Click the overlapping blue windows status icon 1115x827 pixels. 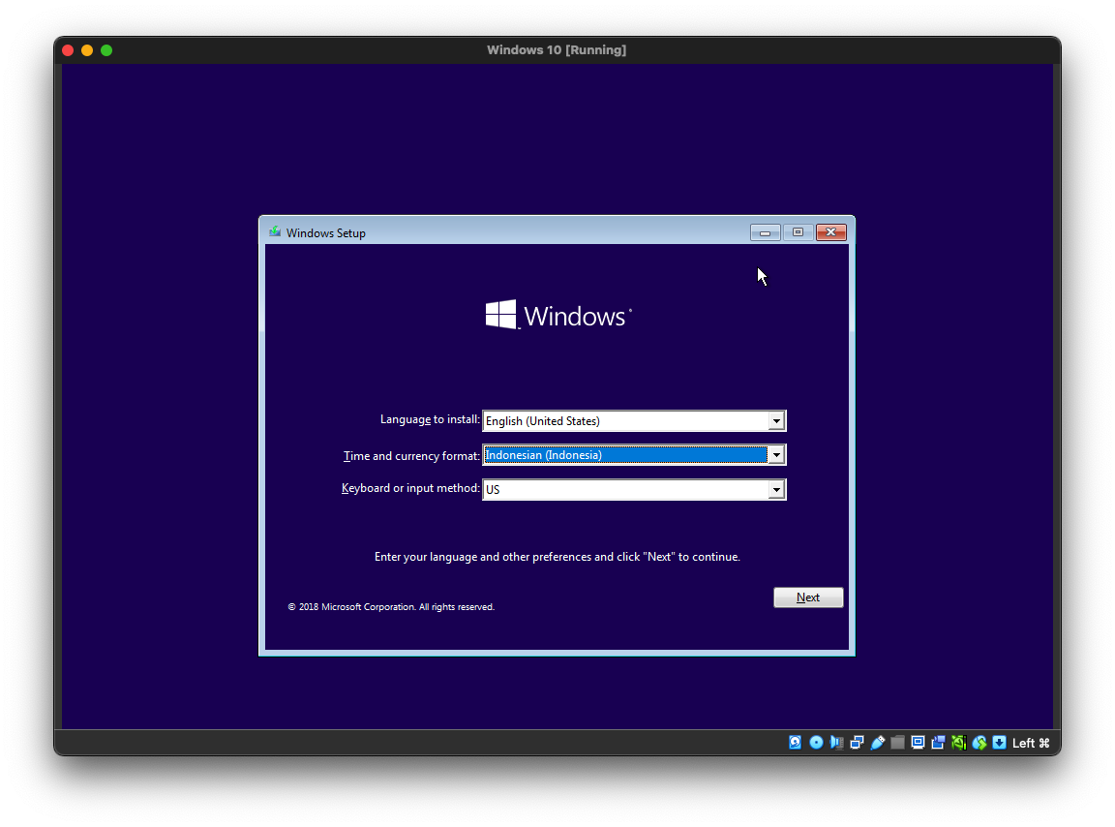click(x=938, y=743)
